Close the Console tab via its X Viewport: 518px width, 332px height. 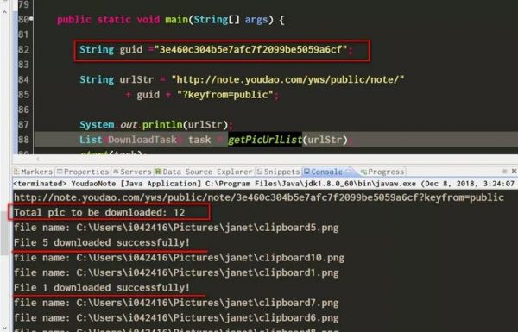(348, 172)
